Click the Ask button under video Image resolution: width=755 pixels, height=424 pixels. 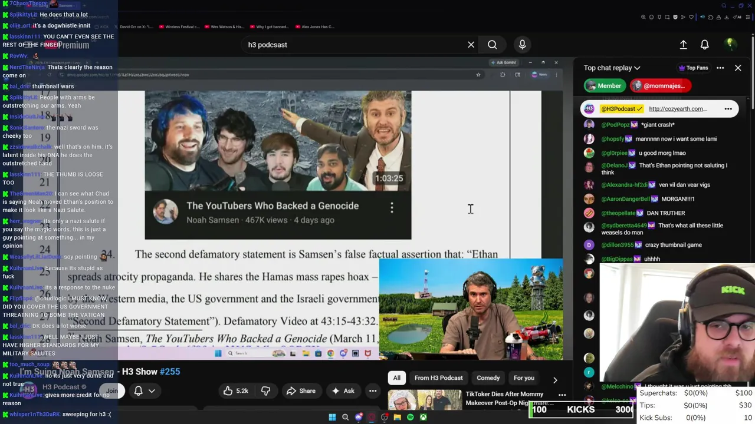click(343, 391)
